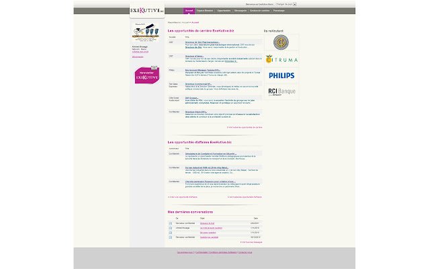Click the Ils rekrutent heading
Viewport: 430px width, 269px height.
click(273, 31)
